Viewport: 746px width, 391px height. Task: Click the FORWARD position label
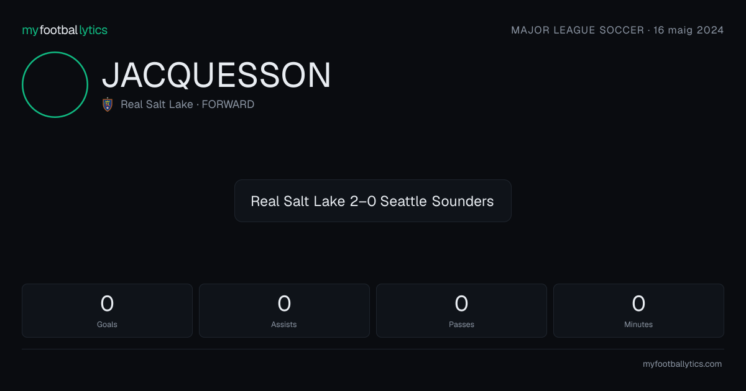[228, 104]
